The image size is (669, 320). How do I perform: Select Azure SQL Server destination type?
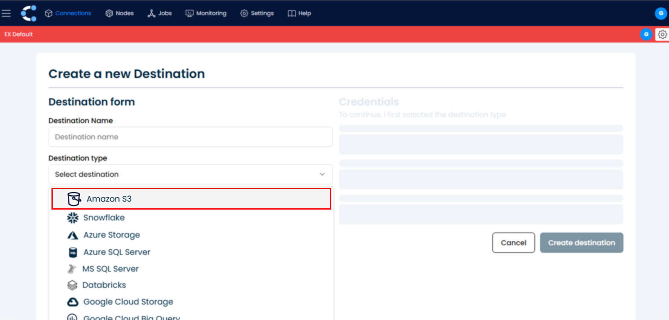(x=116, y=252)
